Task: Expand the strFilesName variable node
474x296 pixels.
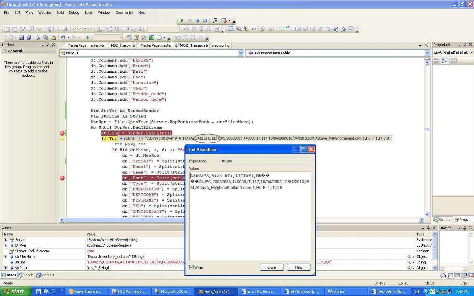Action: click(5, 257)
